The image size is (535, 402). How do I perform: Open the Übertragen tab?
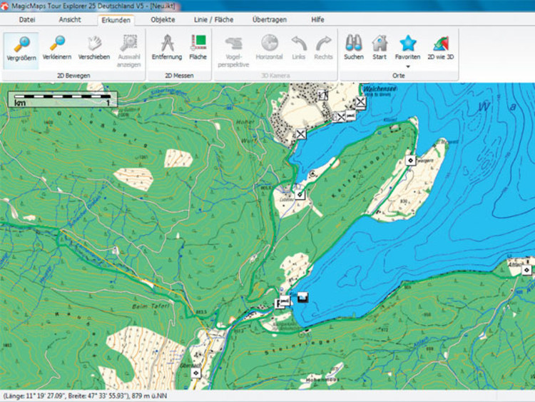(270, 19)
